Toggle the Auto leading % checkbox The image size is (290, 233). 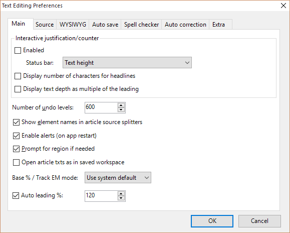click(16, 195)
